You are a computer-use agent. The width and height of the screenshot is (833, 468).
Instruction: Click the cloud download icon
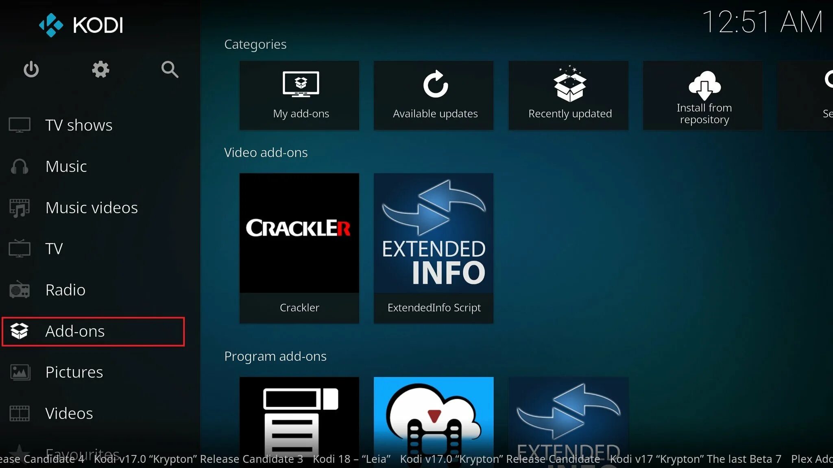[704, 85]
